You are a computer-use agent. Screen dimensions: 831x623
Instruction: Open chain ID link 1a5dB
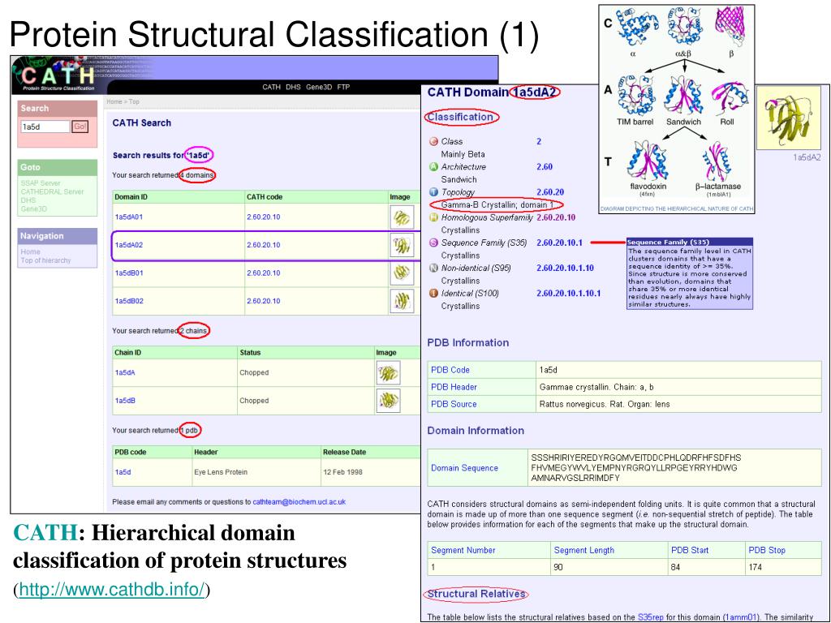click(x=125, y=401)
